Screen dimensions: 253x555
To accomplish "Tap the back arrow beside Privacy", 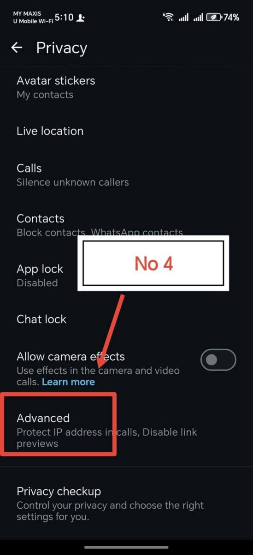I will (x=17, y=48).
